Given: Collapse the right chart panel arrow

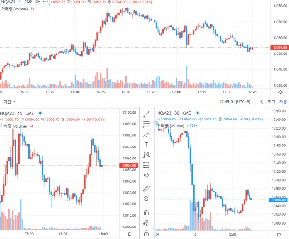Looking at the screenshot, I should coord(153,229).
